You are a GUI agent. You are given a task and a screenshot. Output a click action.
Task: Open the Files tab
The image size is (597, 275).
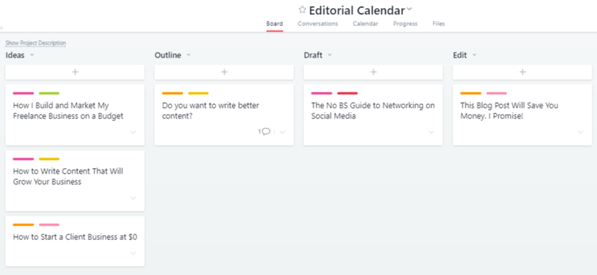coord(438,24)
